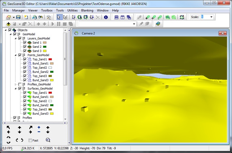Expand the Profiles_GeoModel tree node
The width and height of the screenshot is (232, 153).
16,84
